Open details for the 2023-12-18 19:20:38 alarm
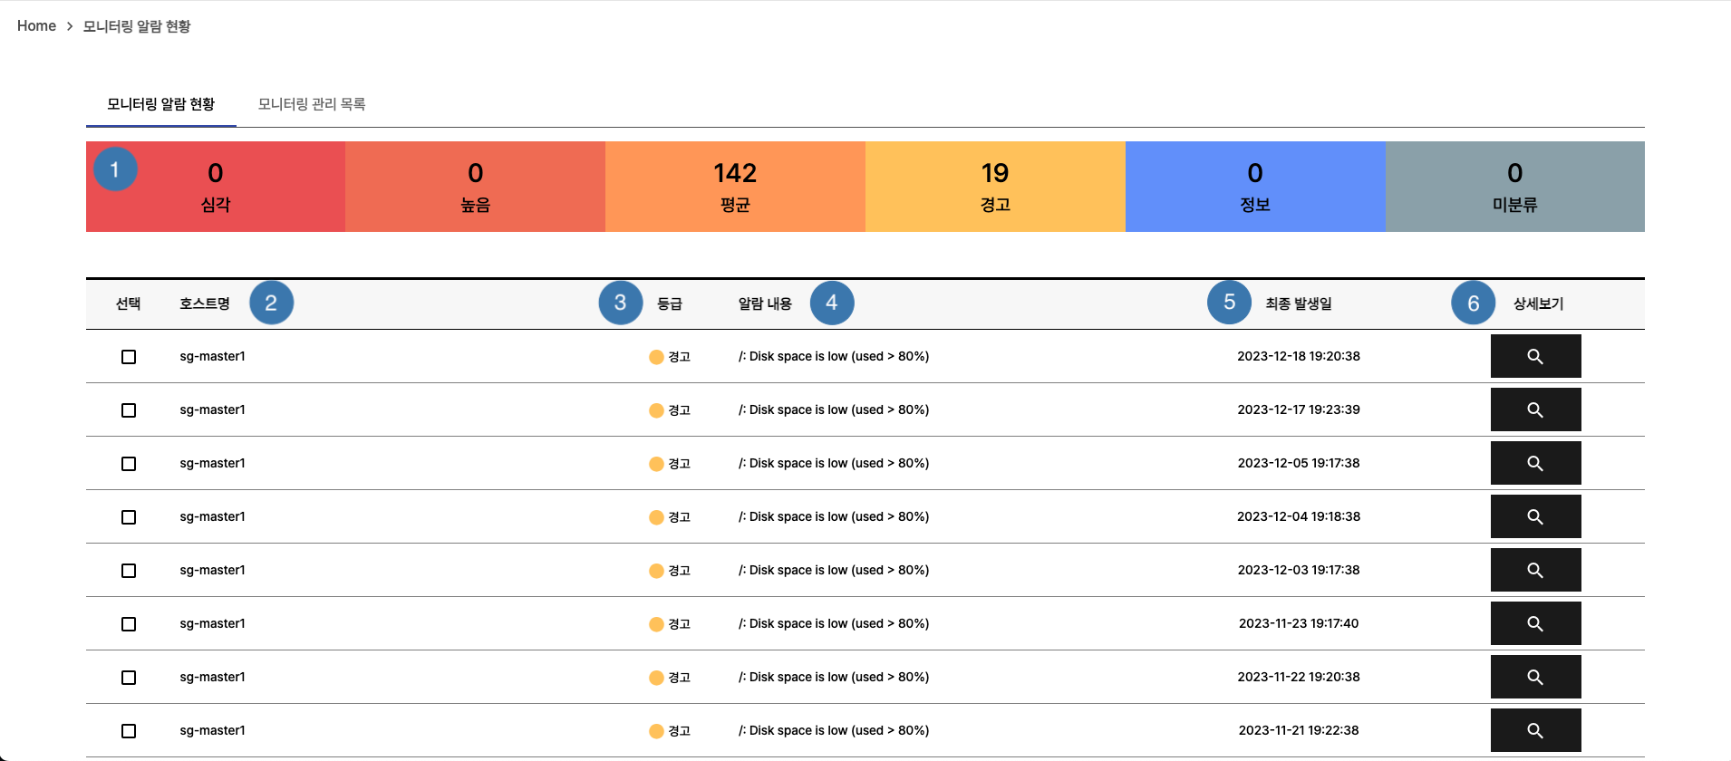 [1535, 356]
